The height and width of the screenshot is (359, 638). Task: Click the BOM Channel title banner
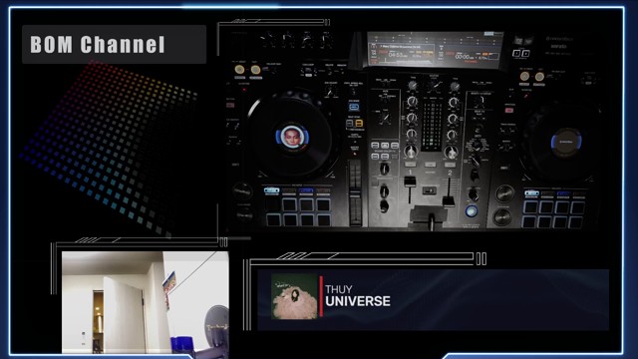(115, 44)
